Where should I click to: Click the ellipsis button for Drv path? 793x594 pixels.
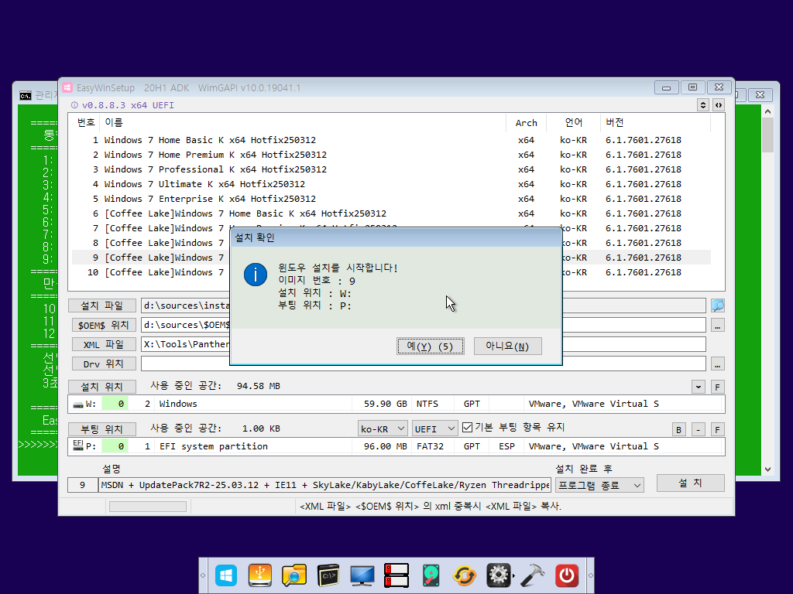coord(718,364)
